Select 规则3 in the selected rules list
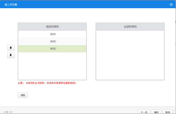The image size is (176, 114). point(52,42)
